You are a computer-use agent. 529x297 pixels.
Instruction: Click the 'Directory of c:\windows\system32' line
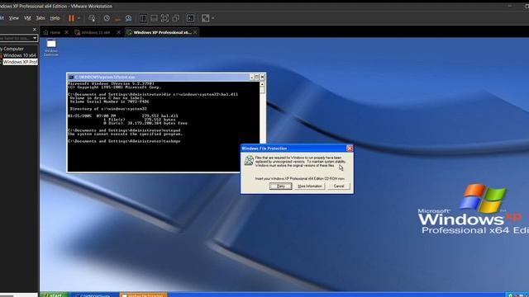pyautogui.click(x=108, y=109)
